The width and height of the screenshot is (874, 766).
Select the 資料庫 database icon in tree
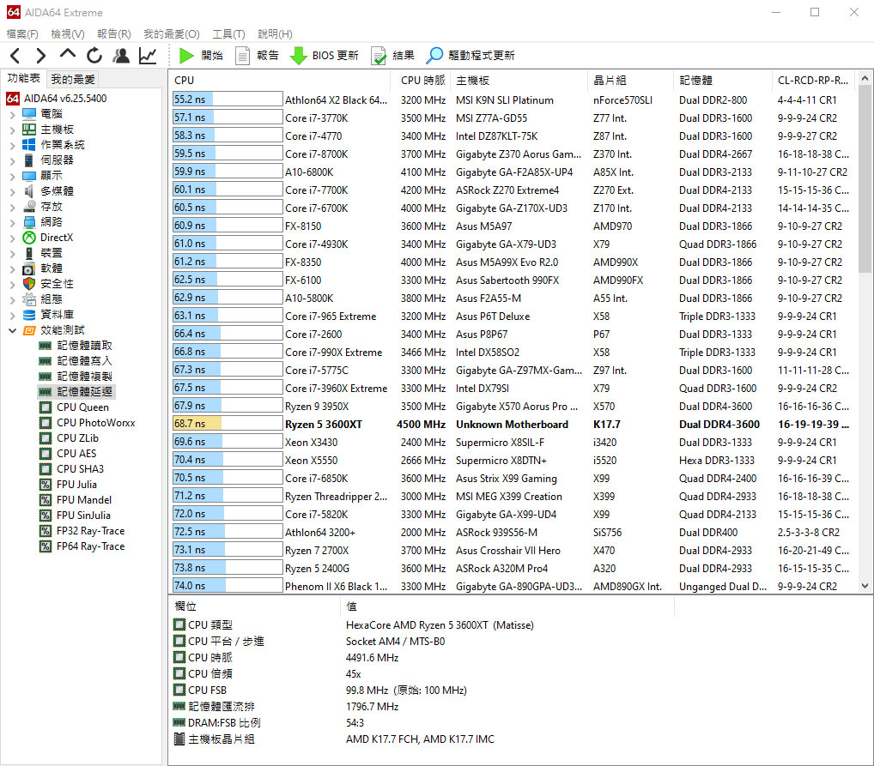29,315
